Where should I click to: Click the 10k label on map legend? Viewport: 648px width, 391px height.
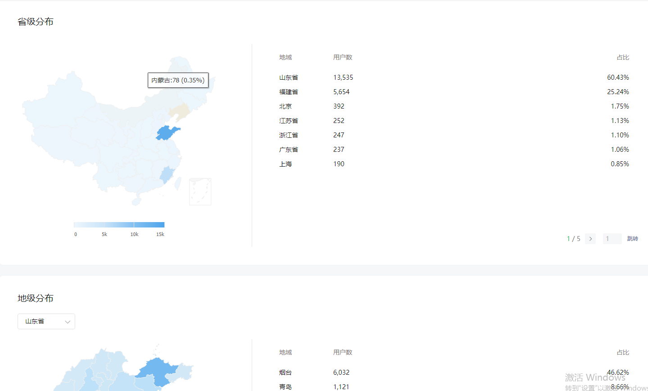(x=134, y=234)
